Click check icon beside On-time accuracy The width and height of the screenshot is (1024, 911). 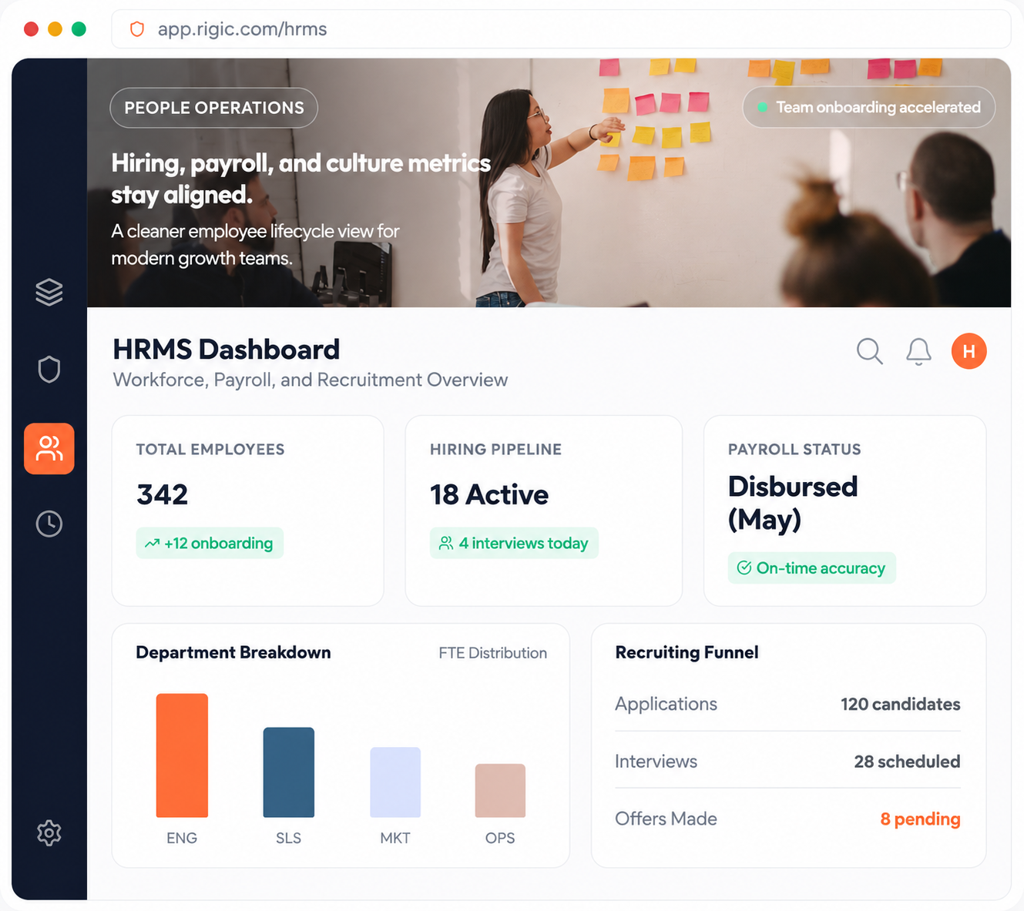click(x=744, y=568)
